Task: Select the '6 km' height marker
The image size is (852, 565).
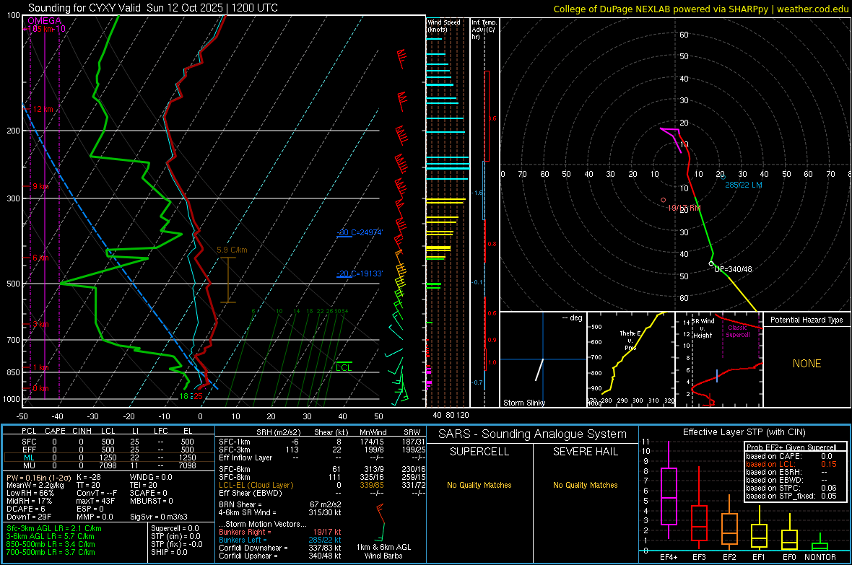Action: (40, 258)
